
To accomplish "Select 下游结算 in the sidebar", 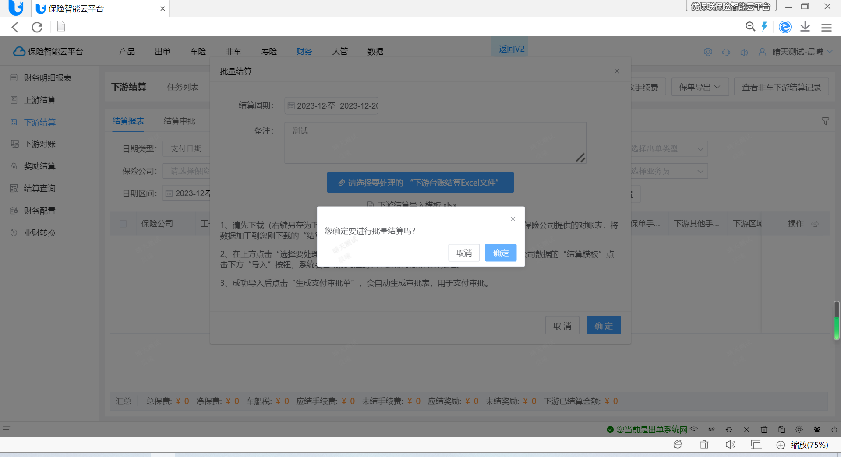I will [39, 122].
